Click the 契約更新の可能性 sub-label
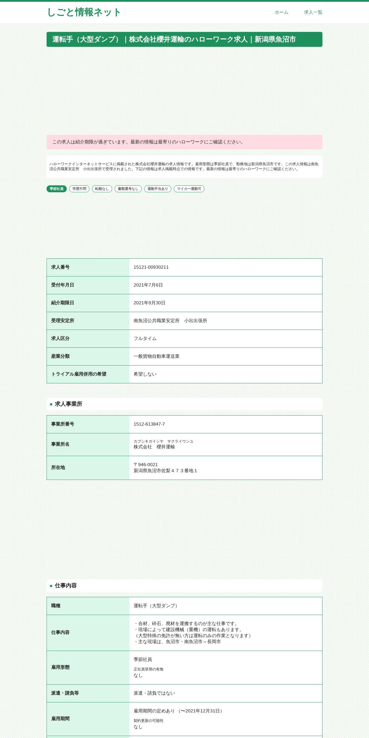This screenshot has width=369, height=738. 149,721
